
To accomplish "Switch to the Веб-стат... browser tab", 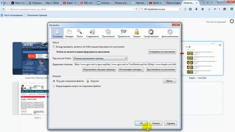I will 87,3.
